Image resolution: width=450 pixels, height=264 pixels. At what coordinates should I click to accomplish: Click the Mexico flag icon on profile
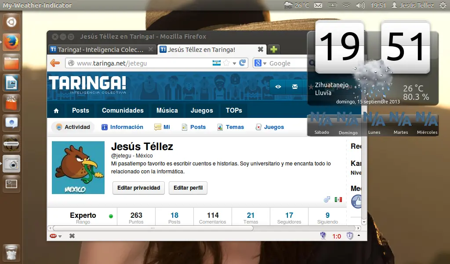(338, 199)
